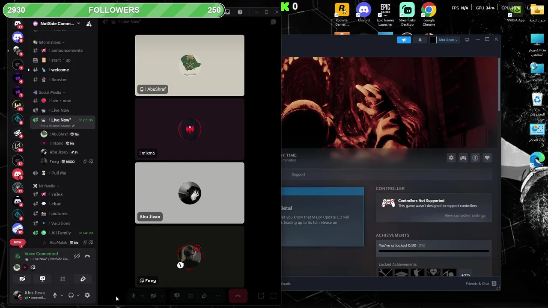Open pictures channel

(x=63, y=213)
